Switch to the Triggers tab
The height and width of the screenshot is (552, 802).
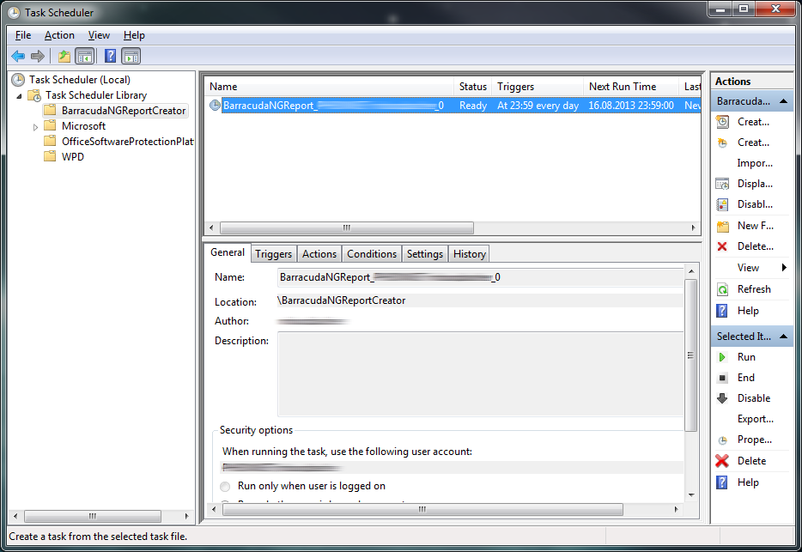pos(274,254)
